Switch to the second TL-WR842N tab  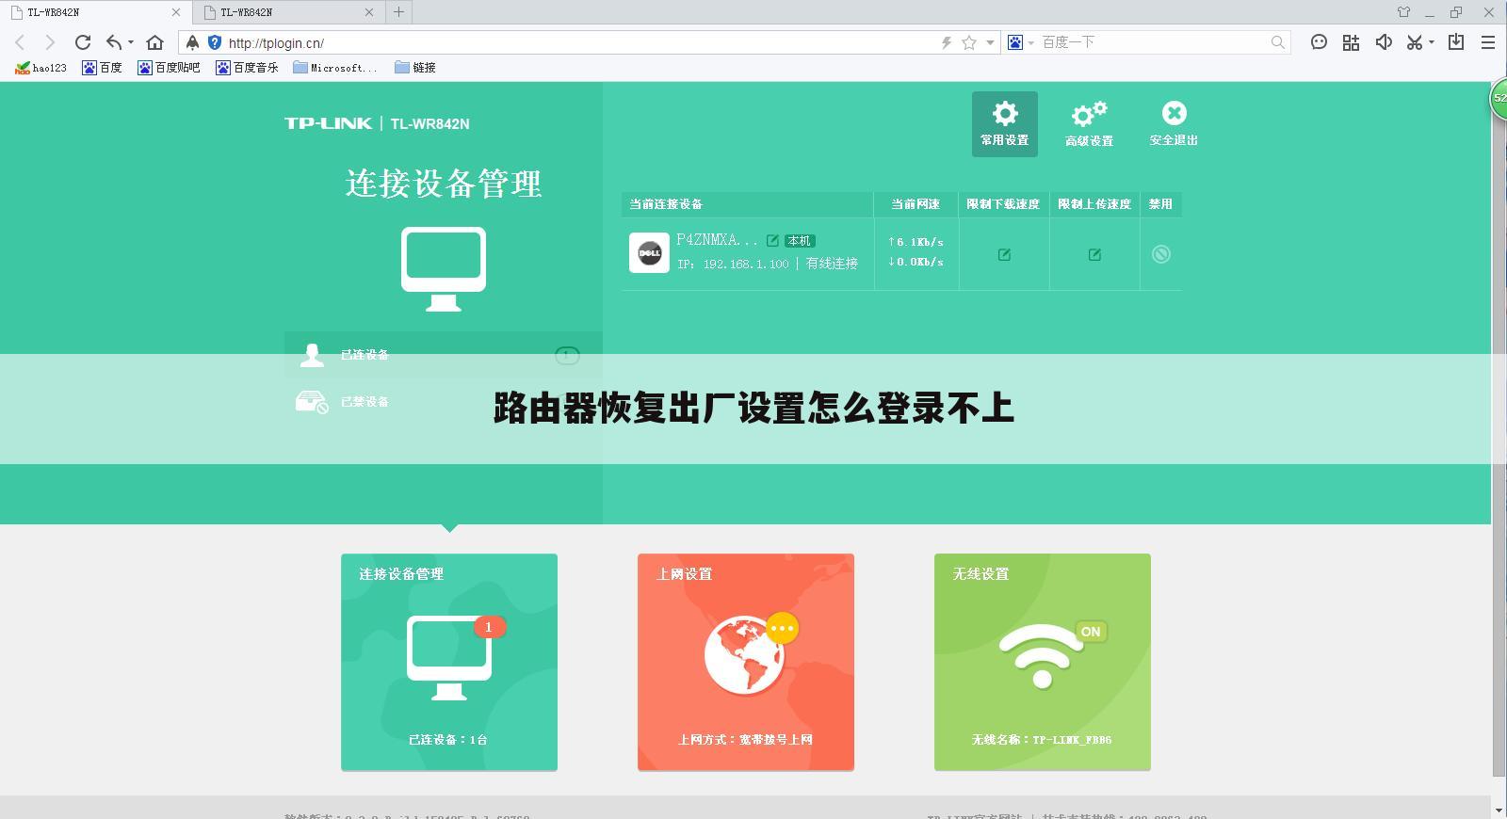coord(287,12)
